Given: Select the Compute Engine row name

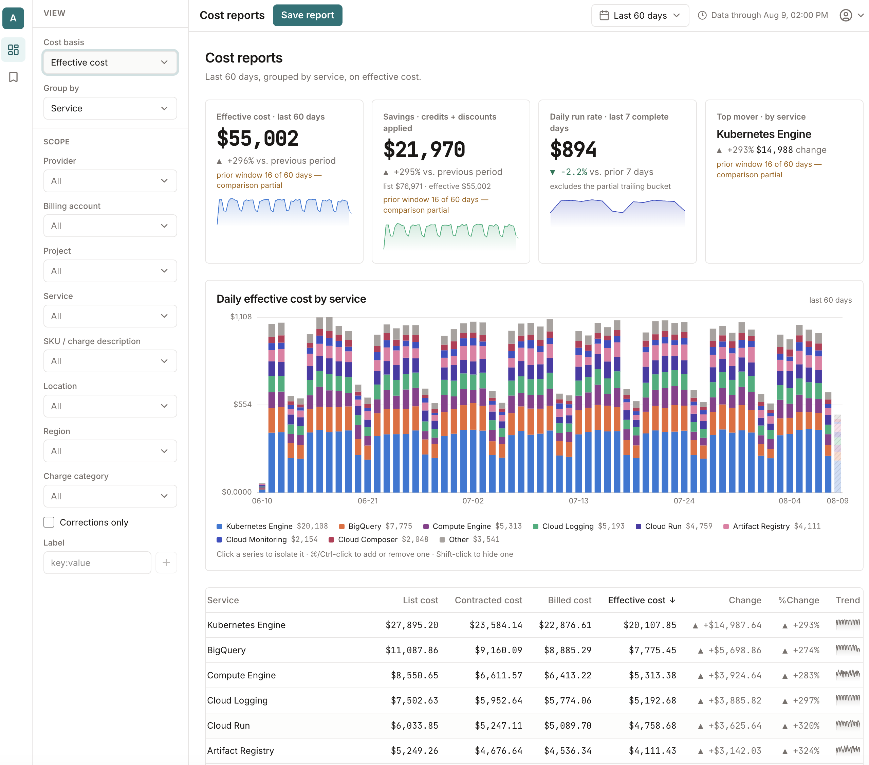Looking at the screenshot, I should point(241,675).
